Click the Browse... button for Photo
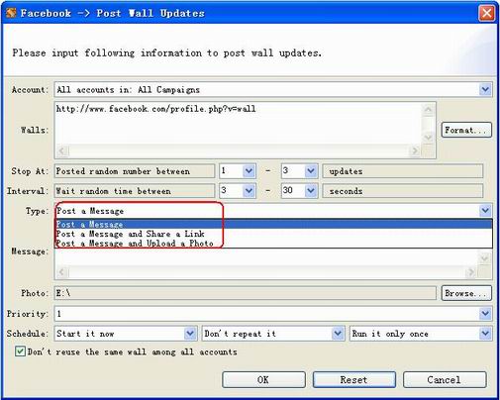Viewport: 500px width, 400px height. coord(466,293)
